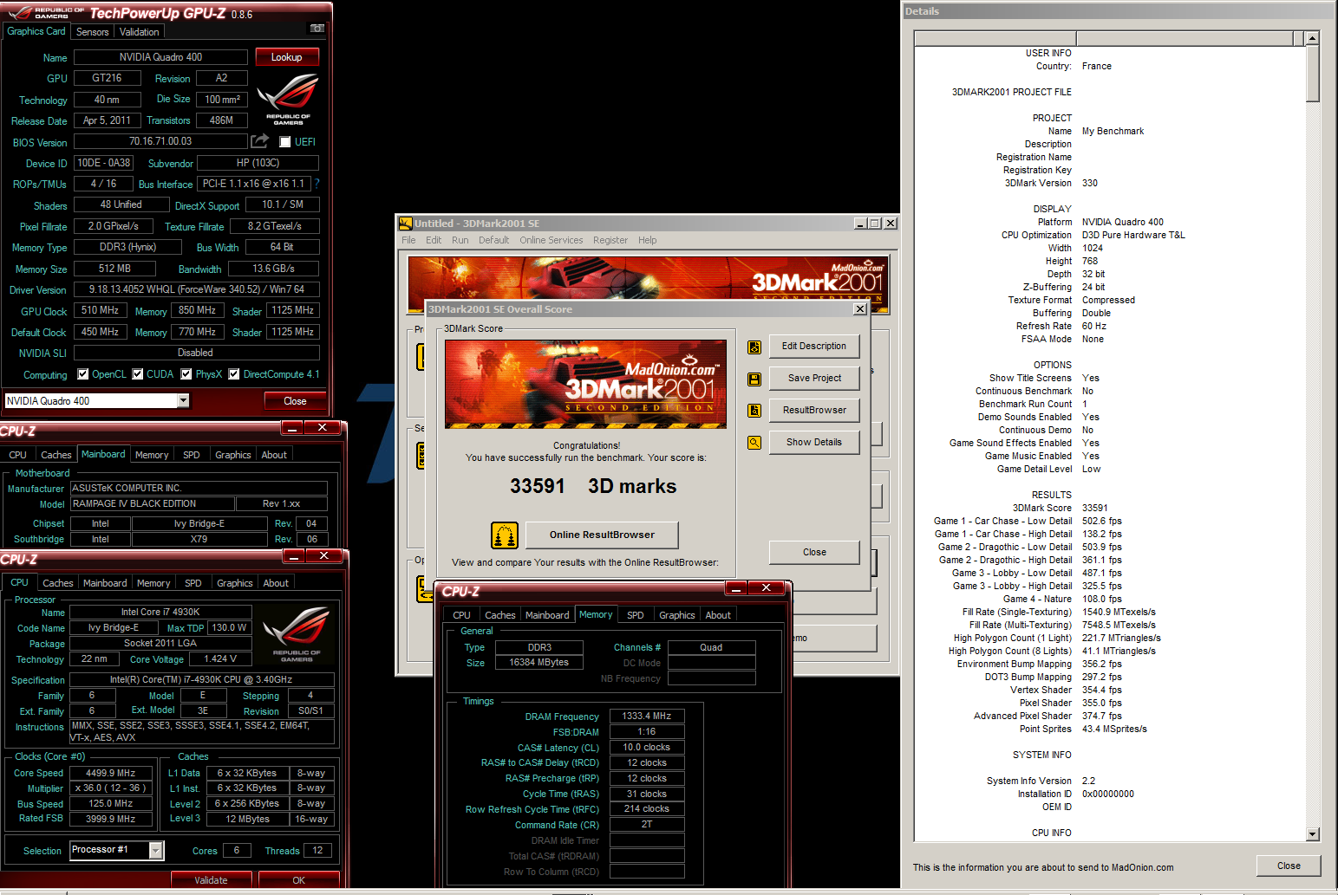
Task: Click the icon beside Edit Description
Action: [754, 347]
